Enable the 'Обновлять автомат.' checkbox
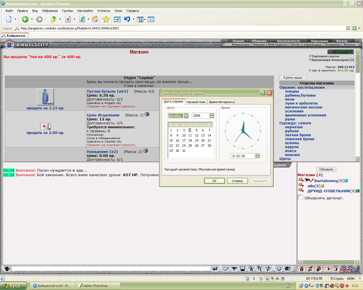This screenshot has height=290, width=363. [300, 197]
